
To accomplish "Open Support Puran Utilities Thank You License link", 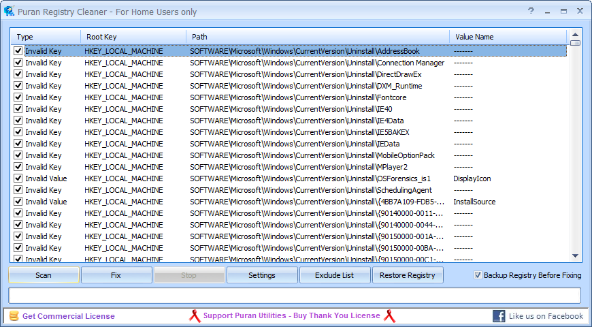I will (x=292, y=315).
